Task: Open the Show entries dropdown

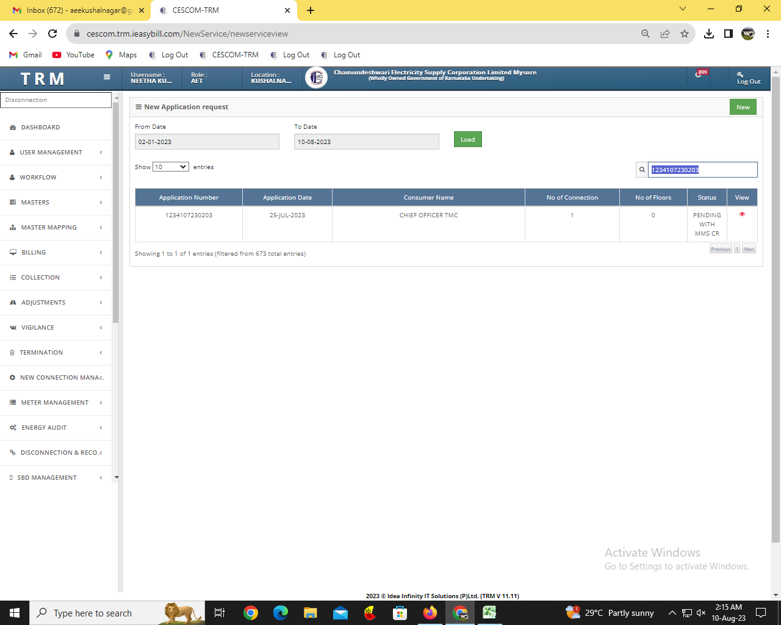Action: point(170,167)
